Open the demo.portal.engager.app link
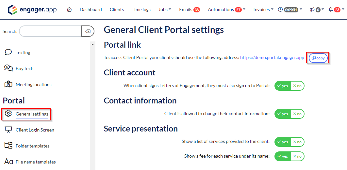 272,57
